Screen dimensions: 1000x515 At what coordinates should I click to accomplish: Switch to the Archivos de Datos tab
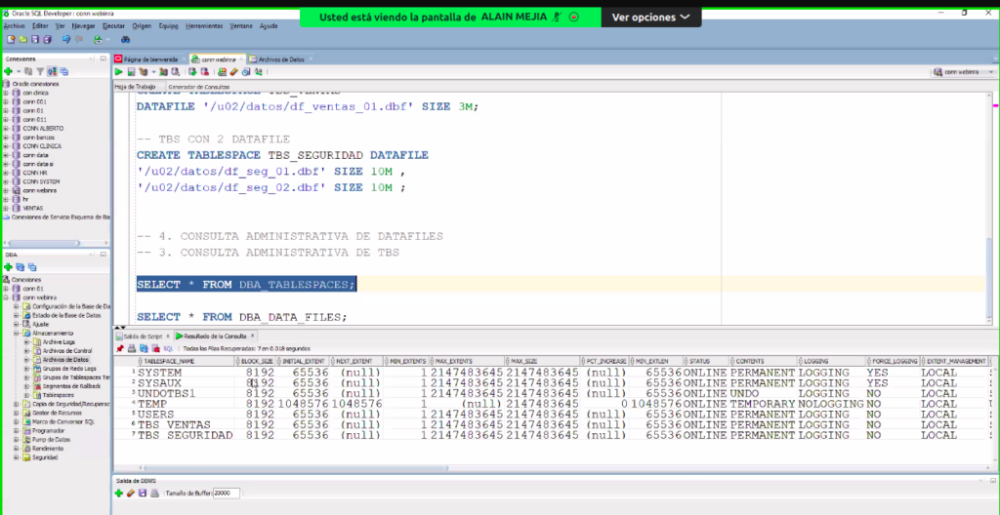pos(283,59)
